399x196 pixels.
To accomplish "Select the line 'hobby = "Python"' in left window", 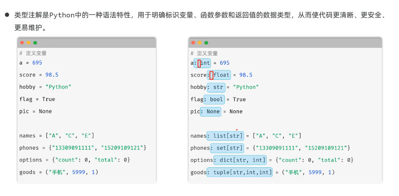I will [x=45, y=87].
